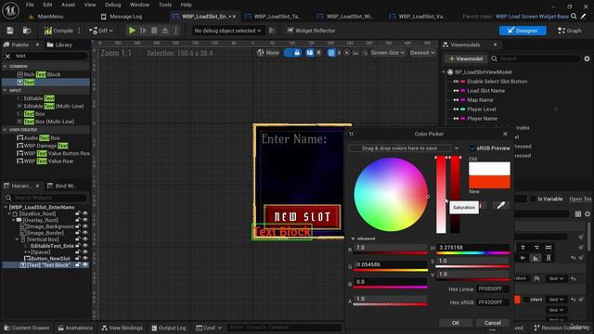The image size is (594, 334).
Task: Open the Screen Size dropdown
Action: tap(388, 53)
